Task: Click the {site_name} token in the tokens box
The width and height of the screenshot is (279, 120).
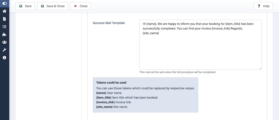Action: pyautogui.click(x=104, y=107)
